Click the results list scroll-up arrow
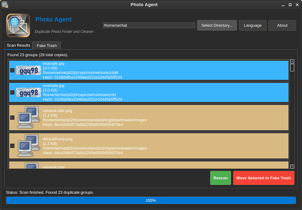 click(x=292, y=62)
